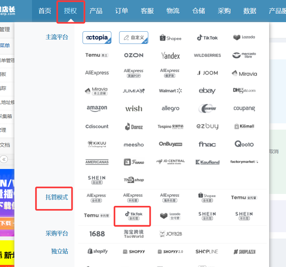
Task: Select the SHOPLINE independent site
Action: point(207,252)
